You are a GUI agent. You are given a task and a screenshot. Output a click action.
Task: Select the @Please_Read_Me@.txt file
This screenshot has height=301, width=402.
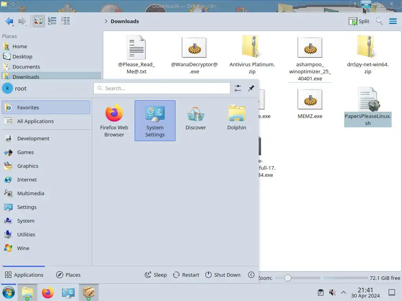136,55
